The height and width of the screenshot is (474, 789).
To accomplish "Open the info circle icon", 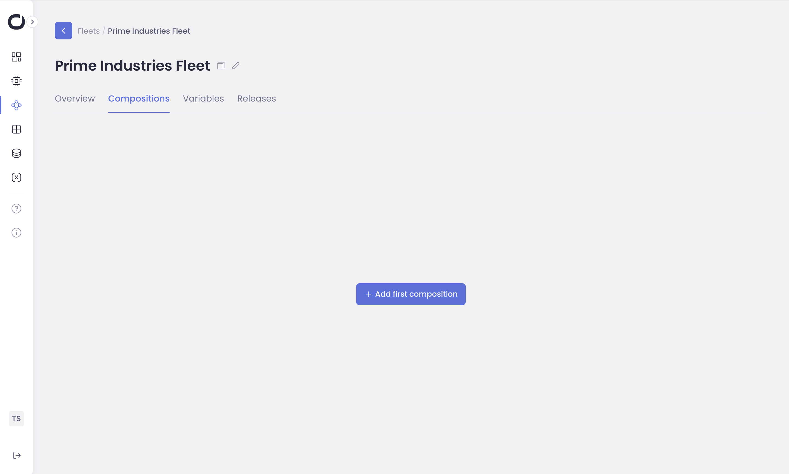I will click(16, 233).
